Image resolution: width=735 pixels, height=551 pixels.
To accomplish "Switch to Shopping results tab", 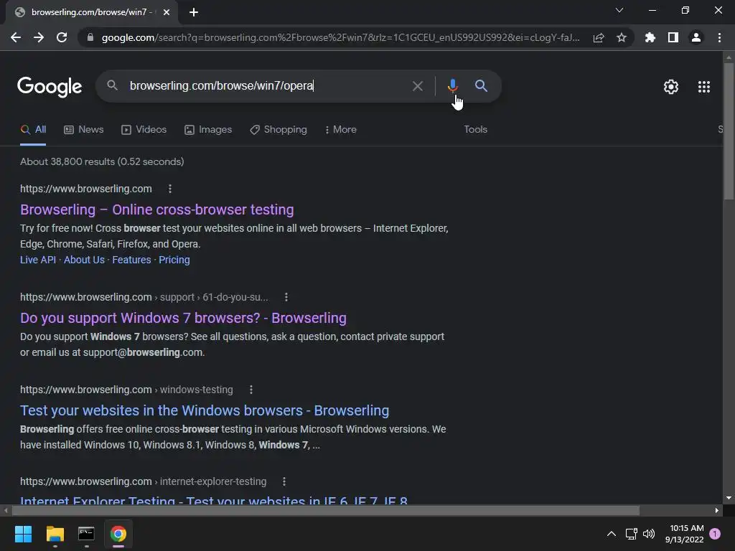I will [278, 130].
